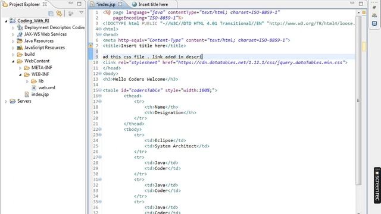Click editor vertical scrollbar up arrow
Viewport: 381px width, 214px height.
click(358, 12)
